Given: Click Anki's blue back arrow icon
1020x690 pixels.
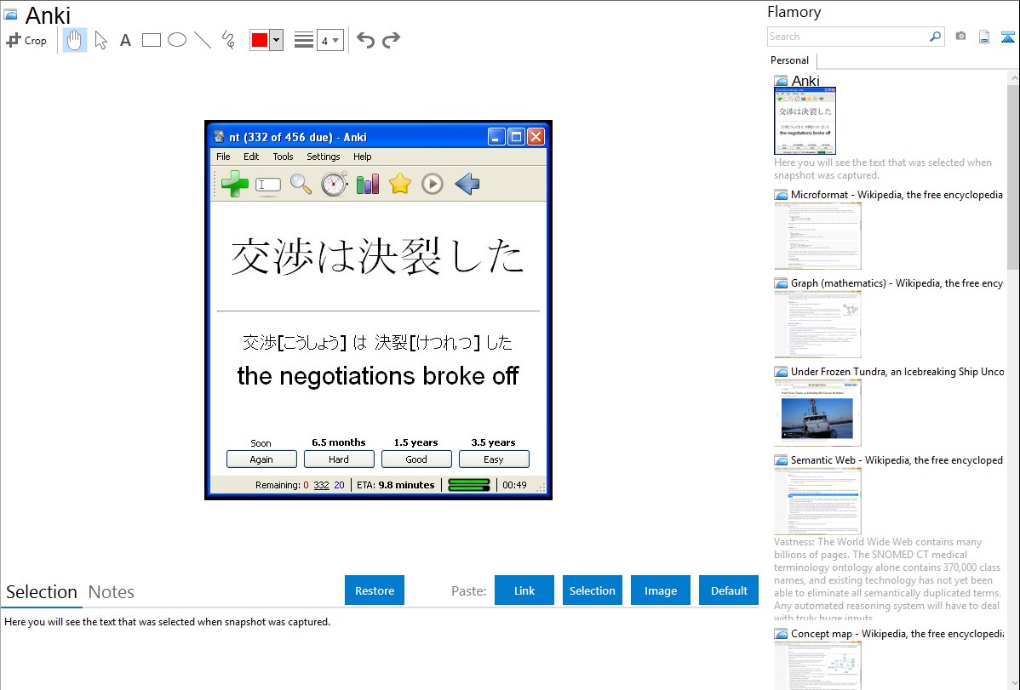Looking at the screenshot, I should coord(467,184).
